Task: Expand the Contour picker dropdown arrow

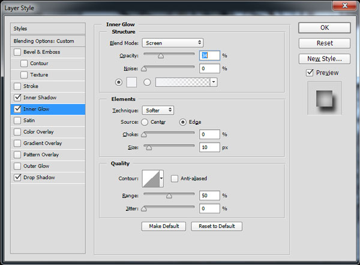Action: 161,178
